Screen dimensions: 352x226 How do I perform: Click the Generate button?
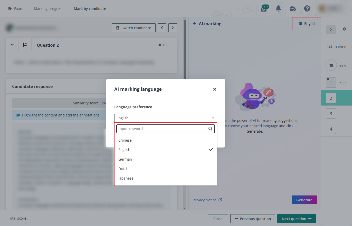(x=304, y=200)
